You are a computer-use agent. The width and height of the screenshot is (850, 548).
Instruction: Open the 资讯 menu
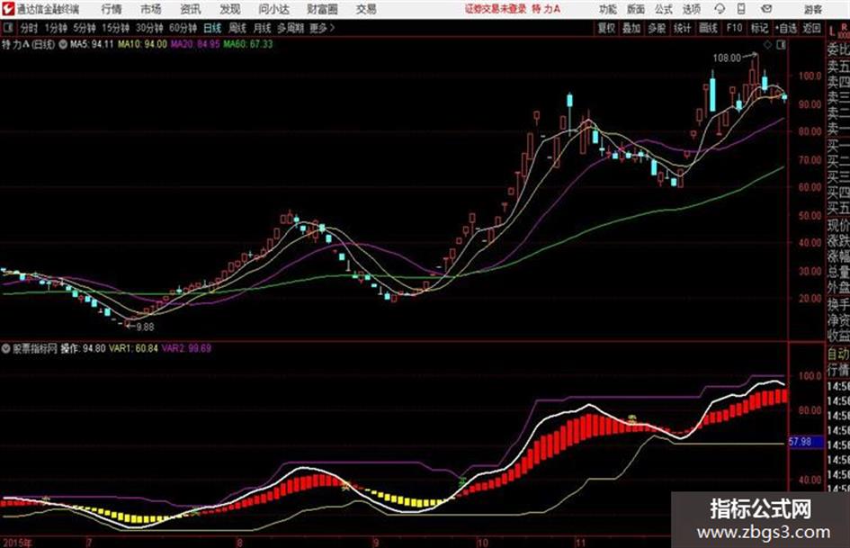191,9
